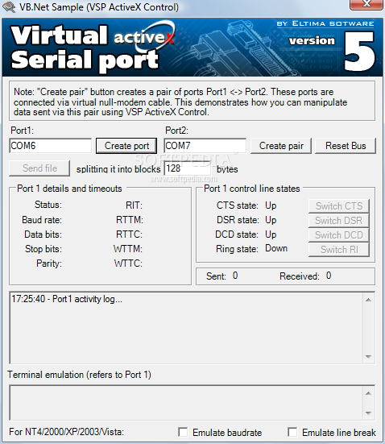Screen dimensions: 385x444
Task: Click the 'Ring state:' Down value
Action: point(276,248)
